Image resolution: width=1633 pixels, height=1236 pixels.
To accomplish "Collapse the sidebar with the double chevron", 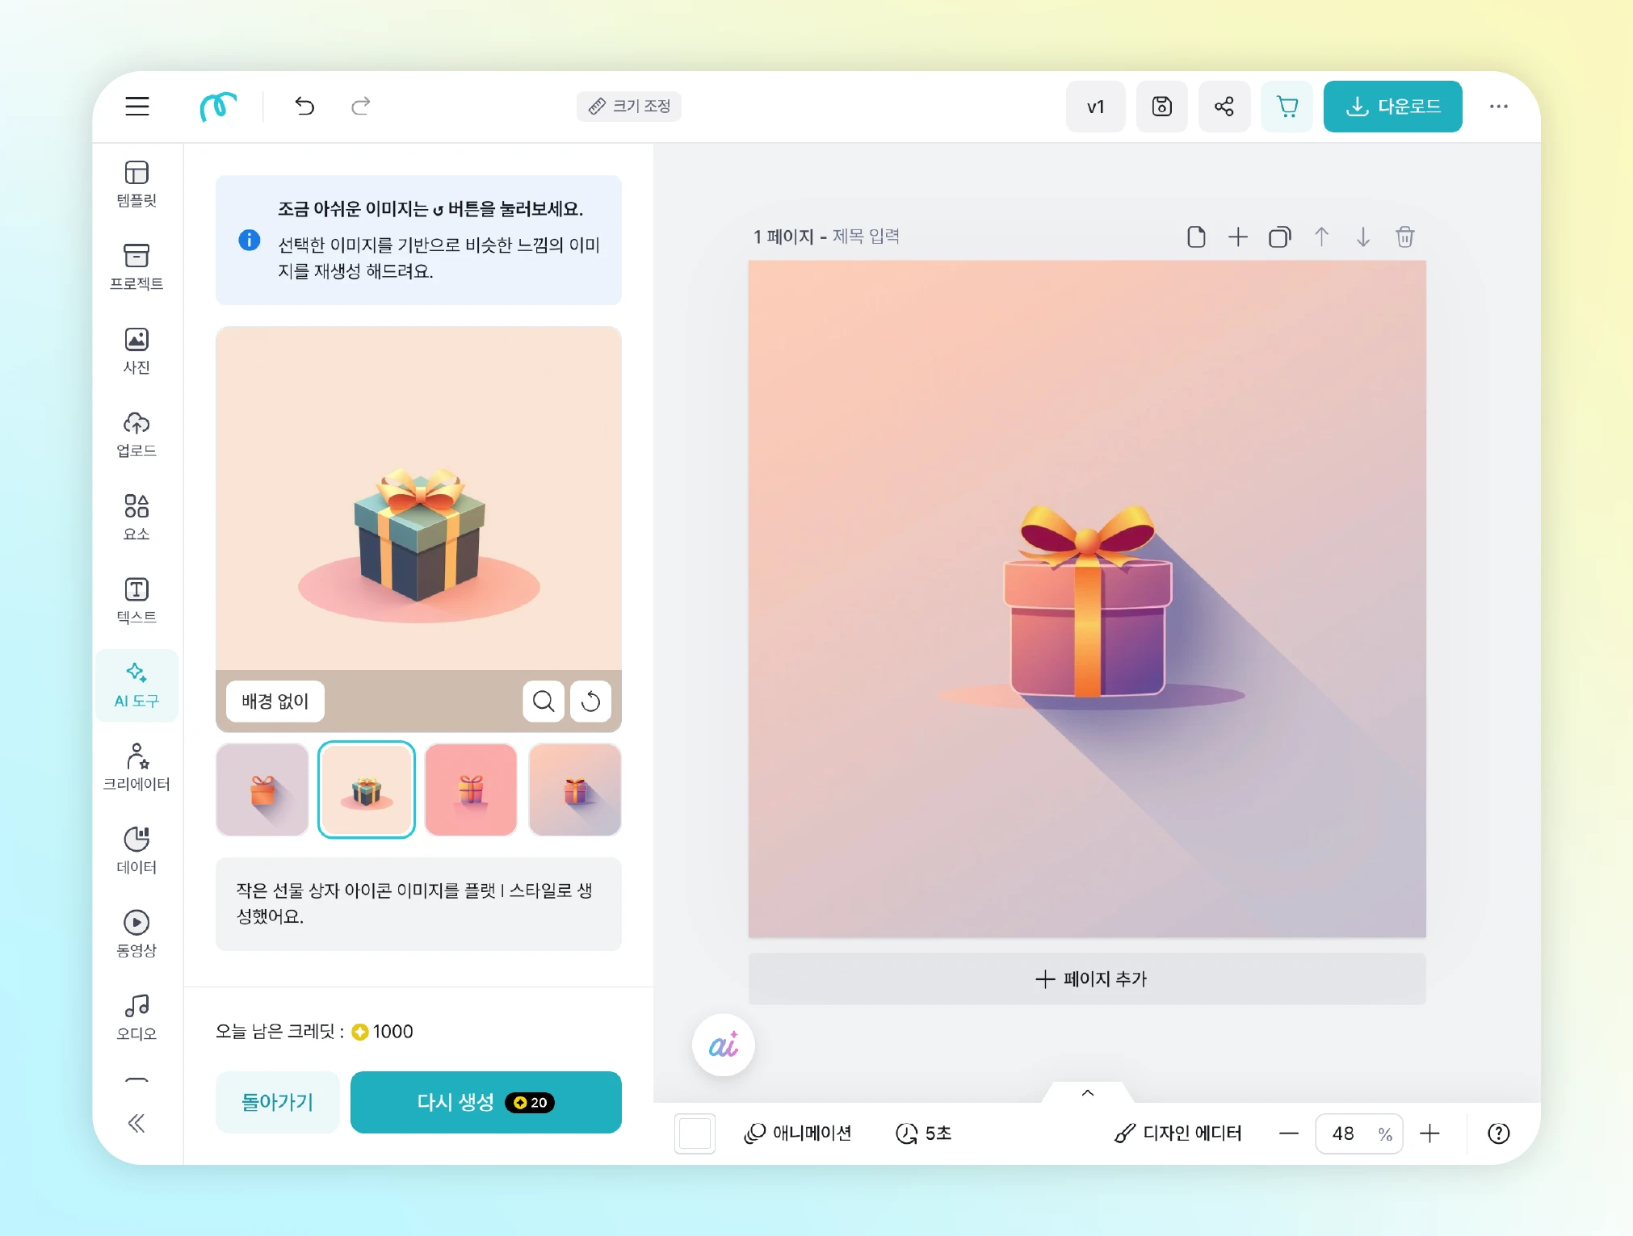I will [136, 1123].
